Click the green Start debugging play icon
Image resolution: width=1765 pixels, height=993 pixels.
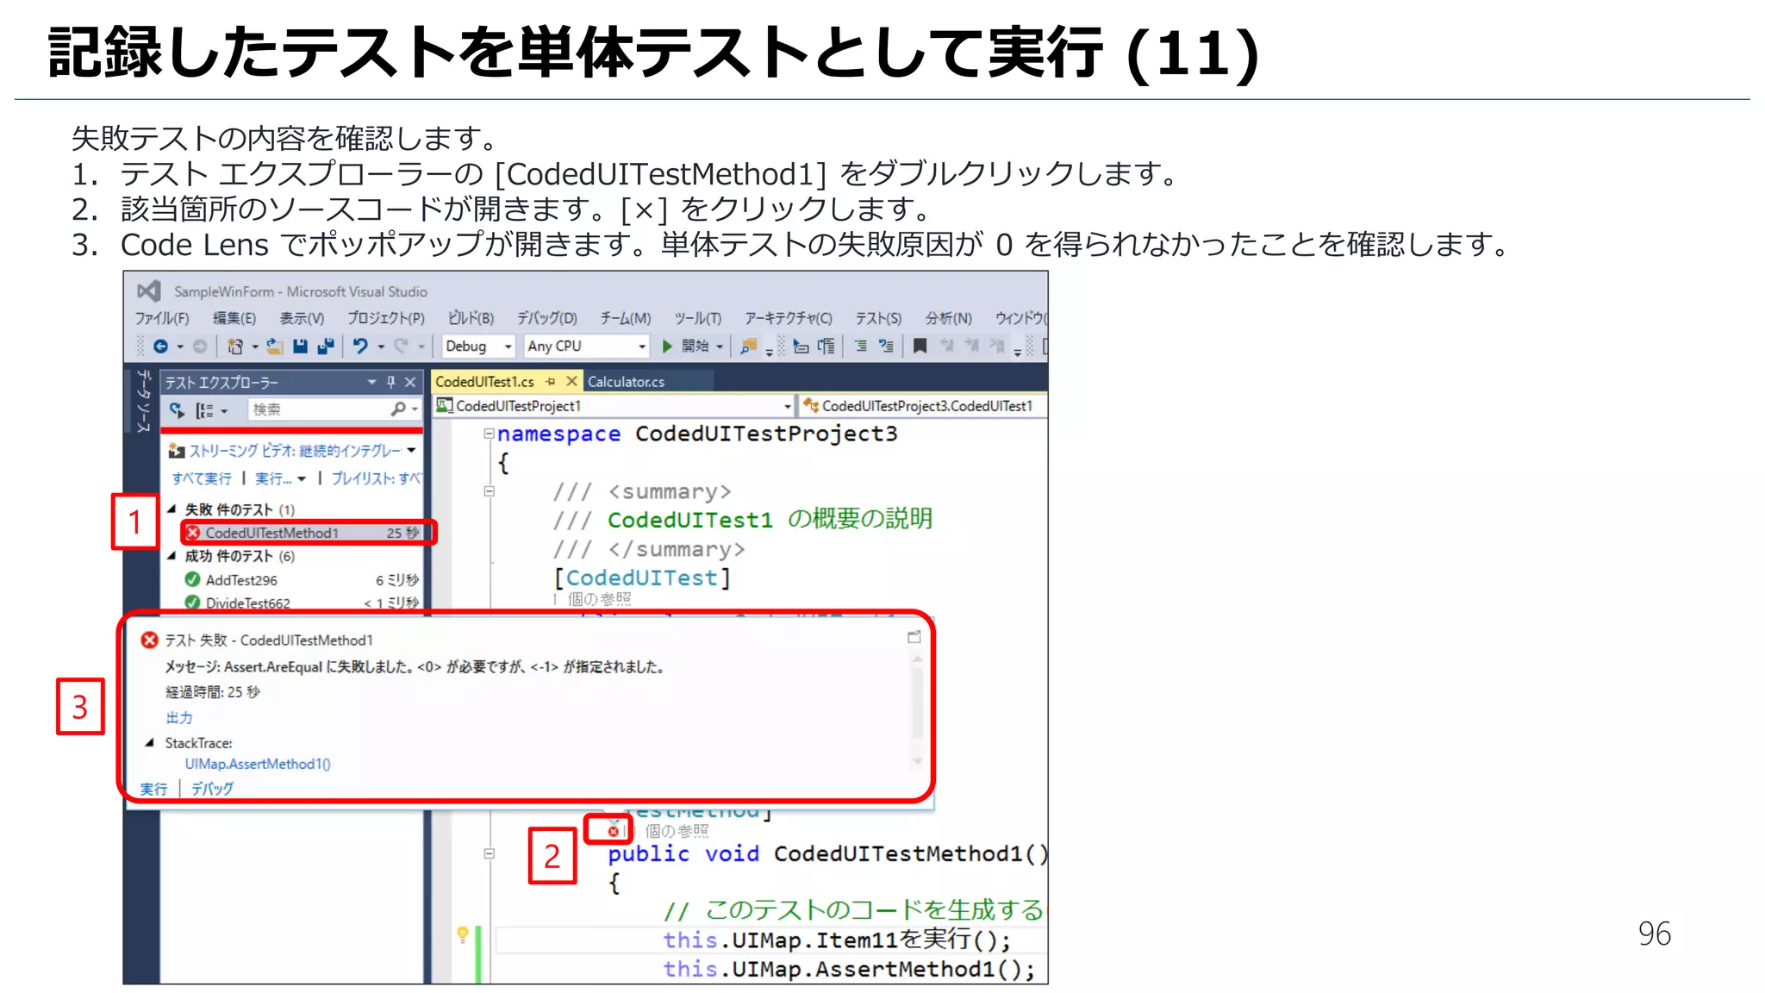(667, 347)
